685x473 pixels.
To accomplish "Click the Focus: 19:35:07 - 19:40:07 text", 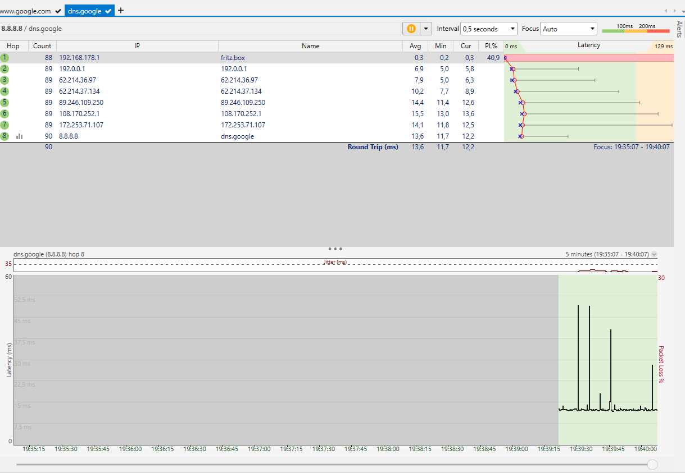I will 632,147.
